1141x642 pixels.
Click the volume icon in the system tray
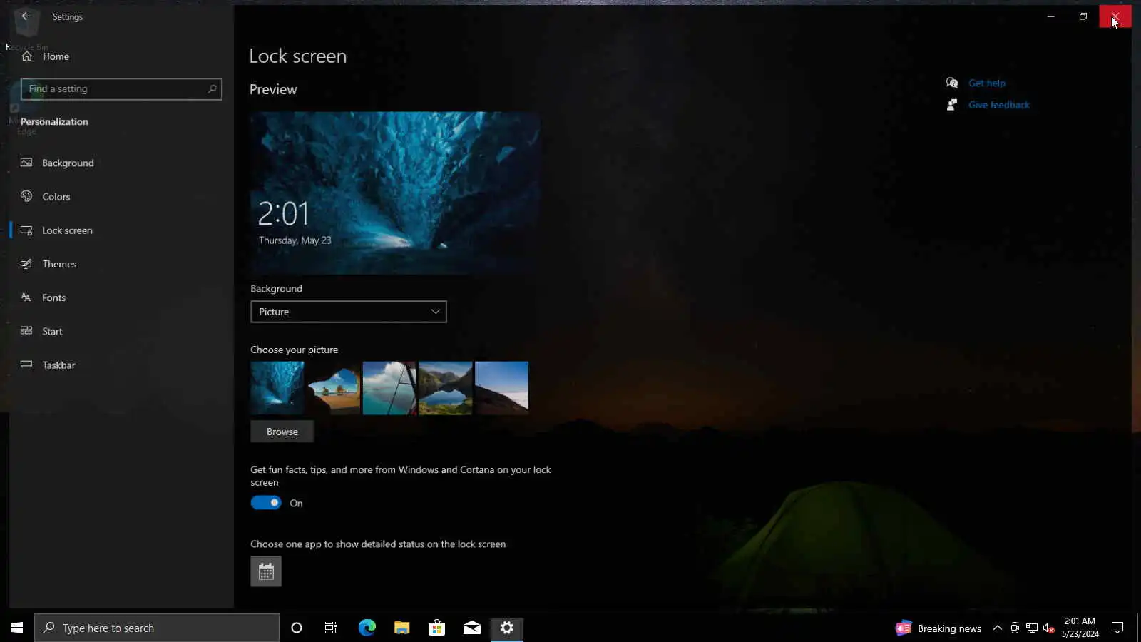pyautogui.click(x=1049, y=628)
